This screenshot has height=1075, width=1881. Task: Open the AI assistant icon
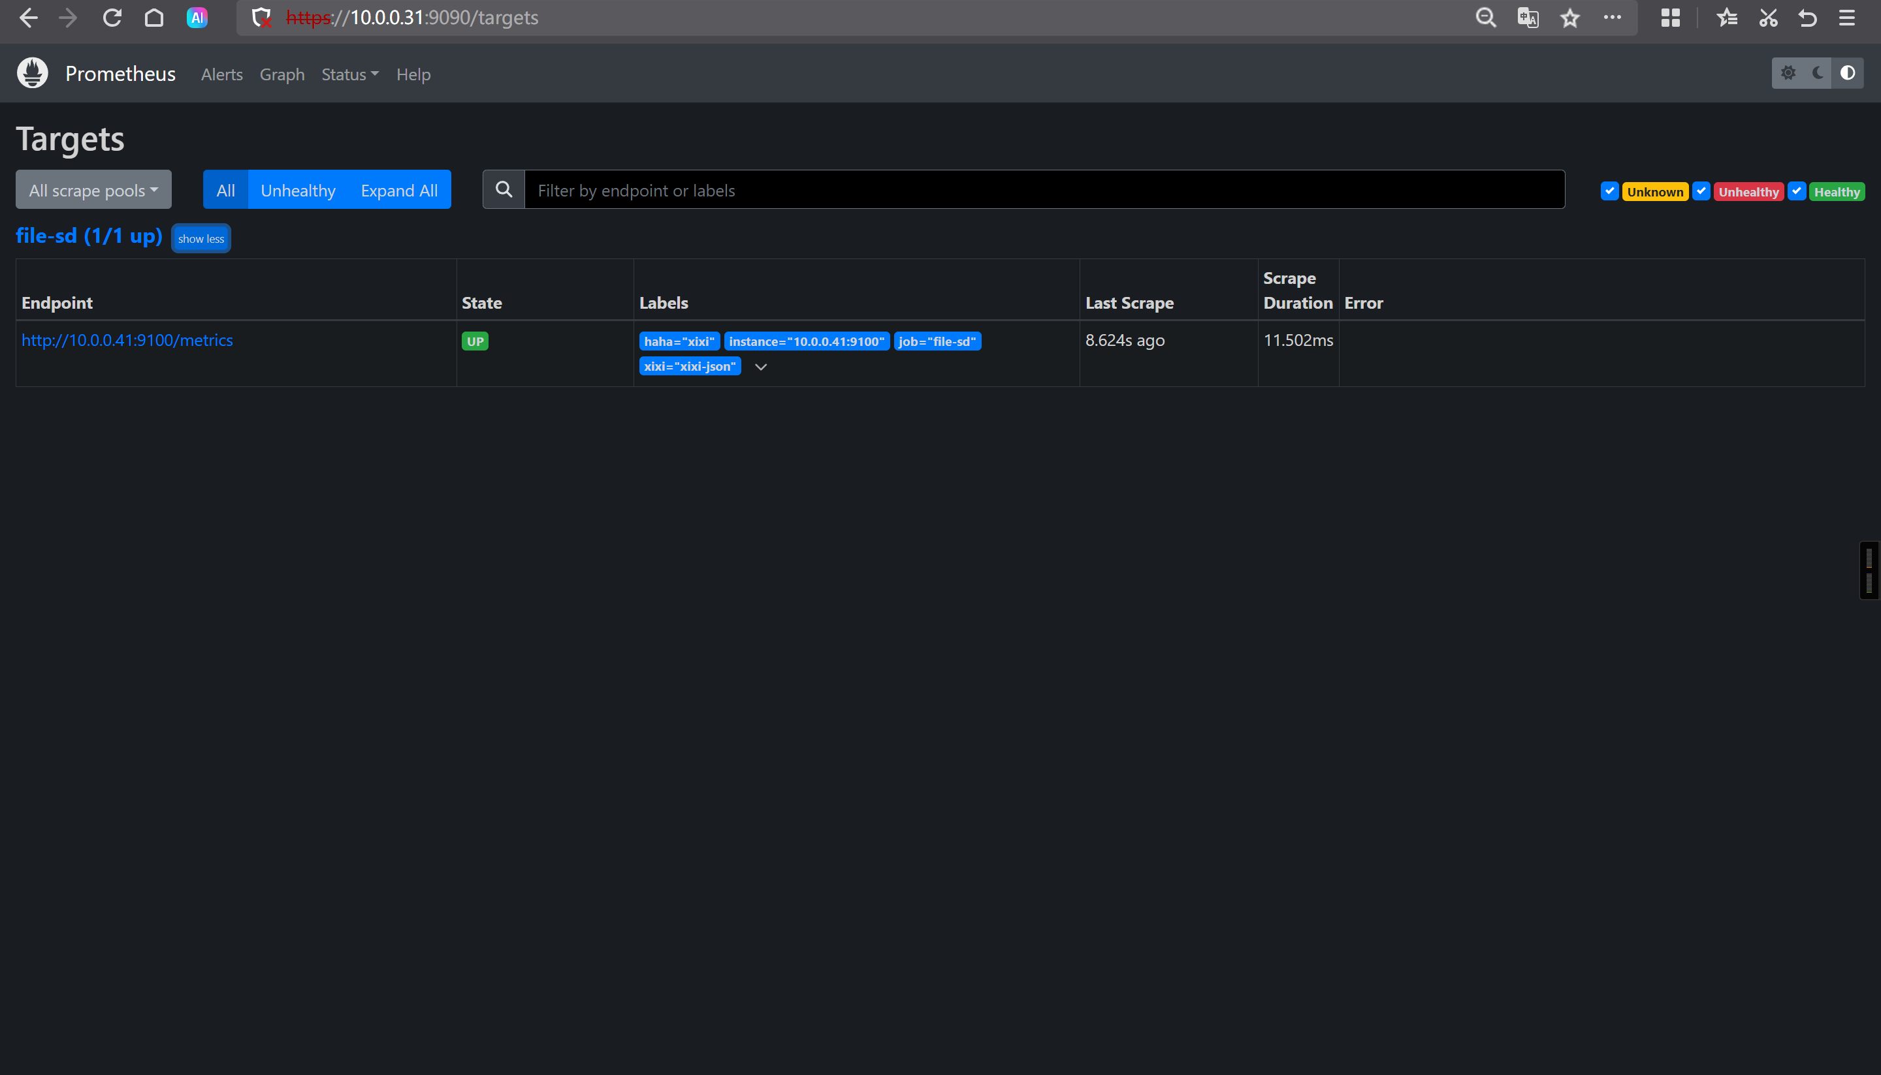coord(197,18)
